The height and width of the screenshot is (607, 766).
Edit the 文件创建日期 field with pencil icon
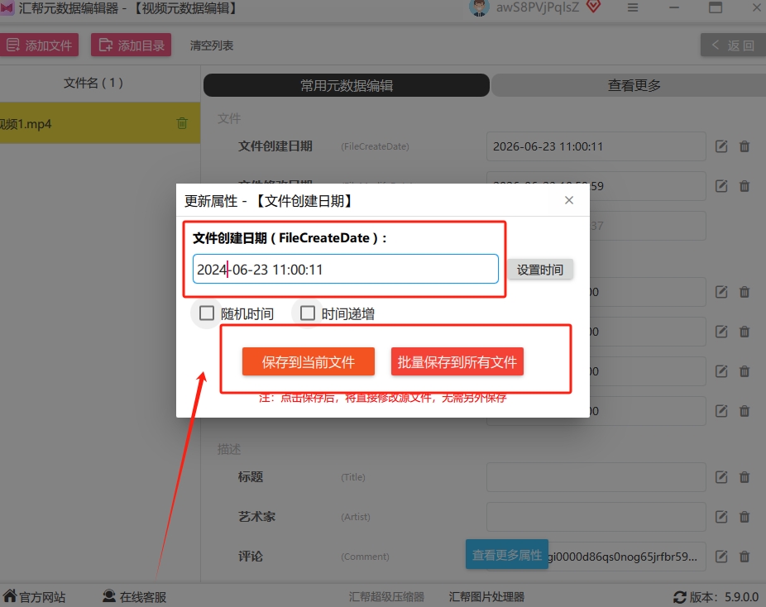click(x=721, y=146)
